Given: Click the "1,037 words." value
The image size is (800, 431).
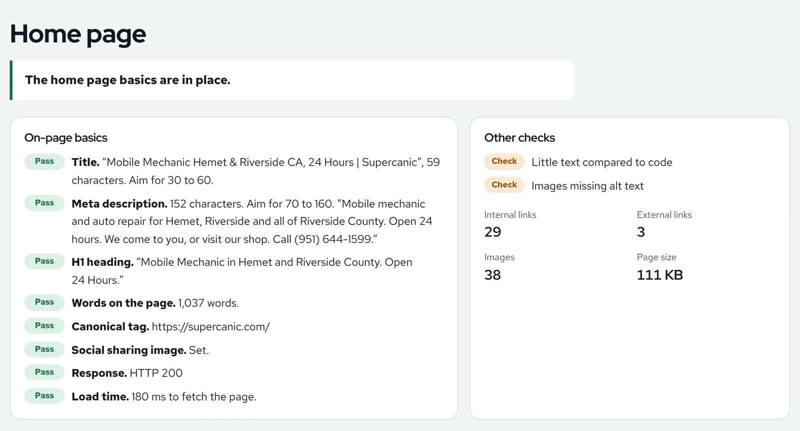Looking at the screenshot, I should pos(208,303).
